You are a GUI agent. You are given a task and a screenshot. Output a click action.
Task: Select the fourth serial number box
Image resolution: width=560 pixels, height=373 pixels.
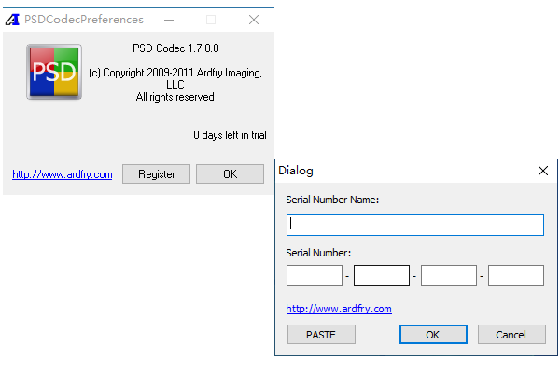[516, 275]
